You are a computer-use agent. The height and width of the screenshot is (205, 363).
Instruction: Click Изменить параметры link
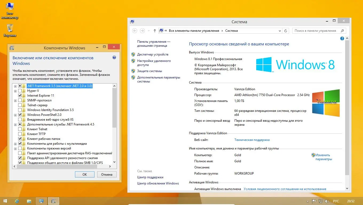[x=323, y=157]
